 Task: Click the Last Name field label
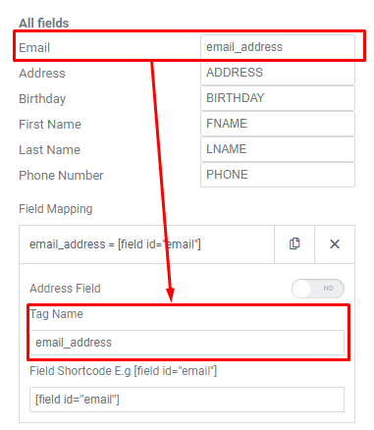point(50,150)
